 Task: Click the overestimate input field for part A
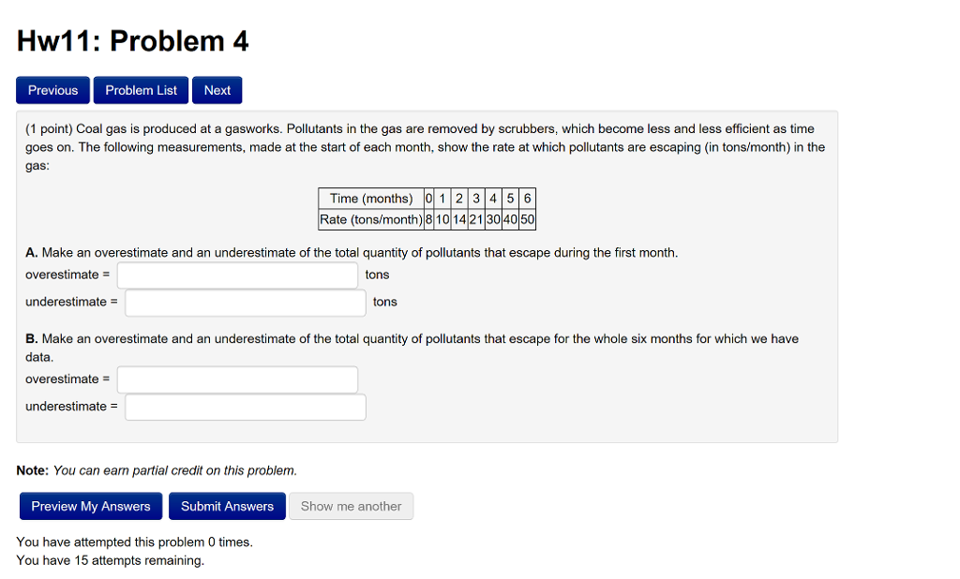[x=236, y=275]
